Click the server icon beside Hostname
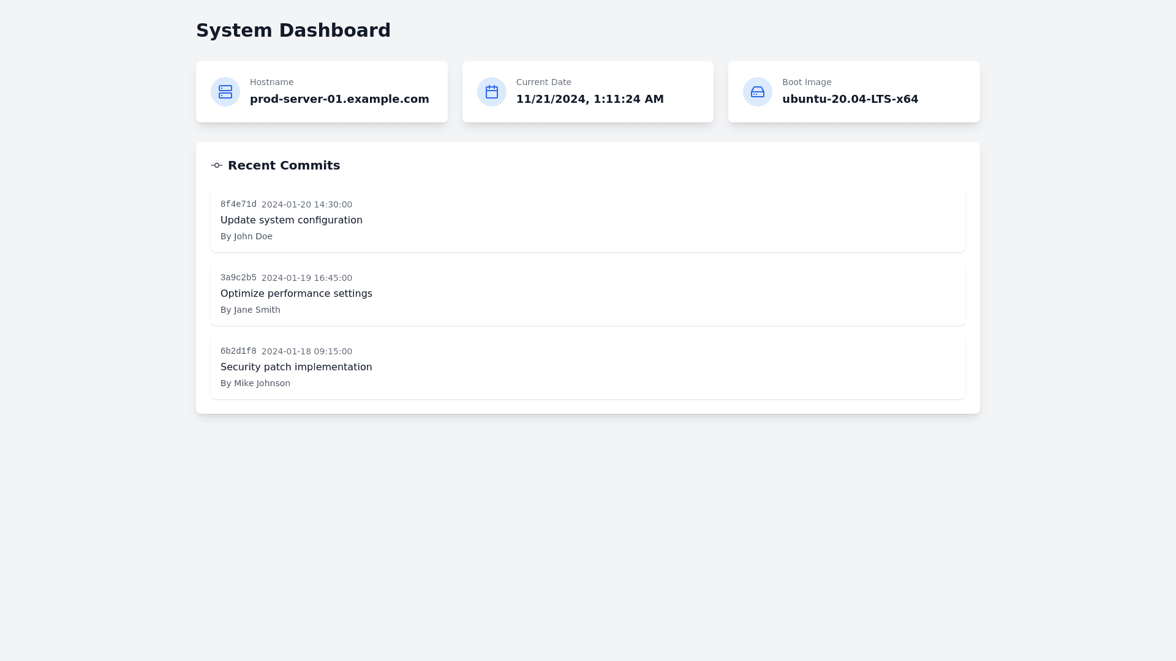The width and height of the screenshot is (1176, 661). [x=225, y=92]
